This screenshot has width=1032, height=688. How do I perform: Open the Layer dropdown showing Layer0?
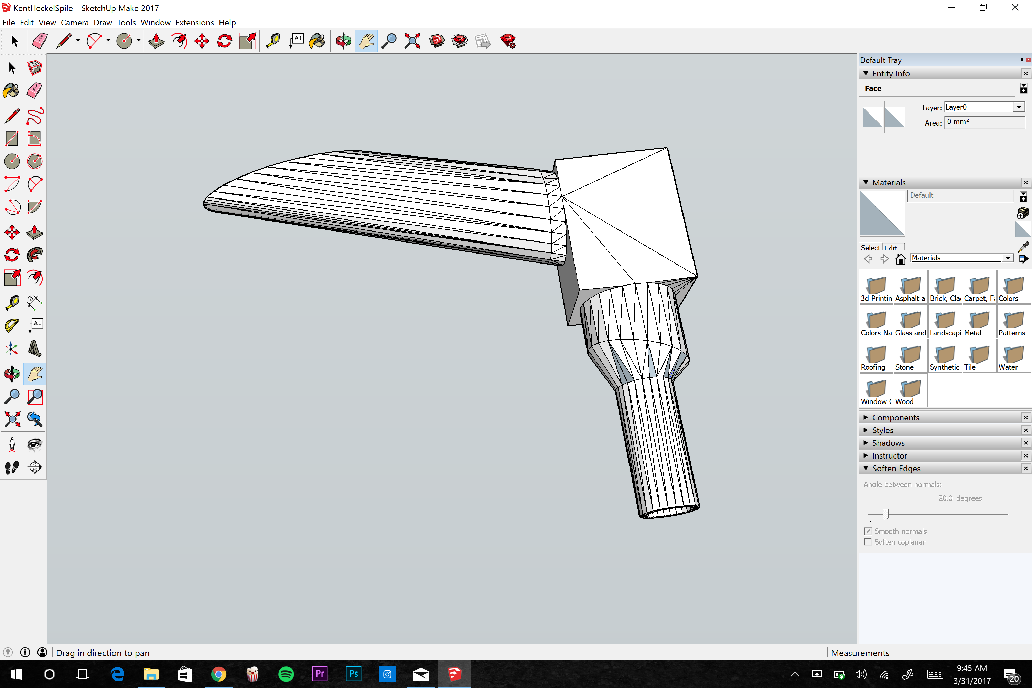[1018, 107]
